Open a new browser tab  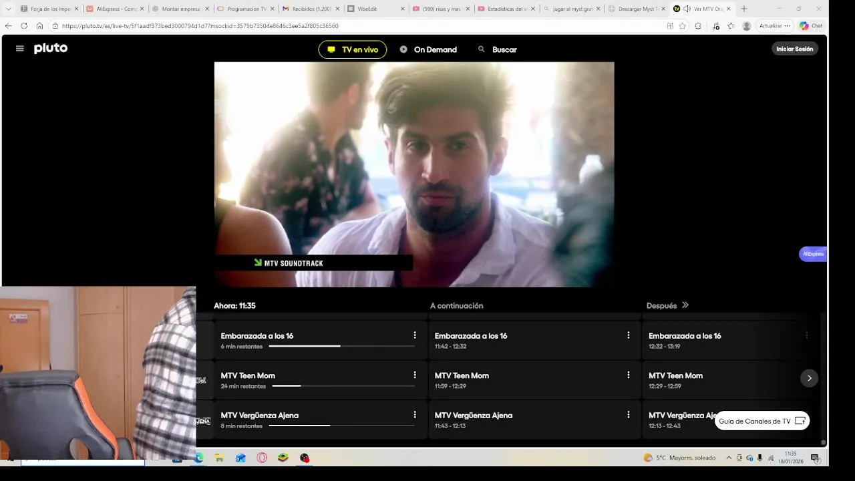pos(744,9)
